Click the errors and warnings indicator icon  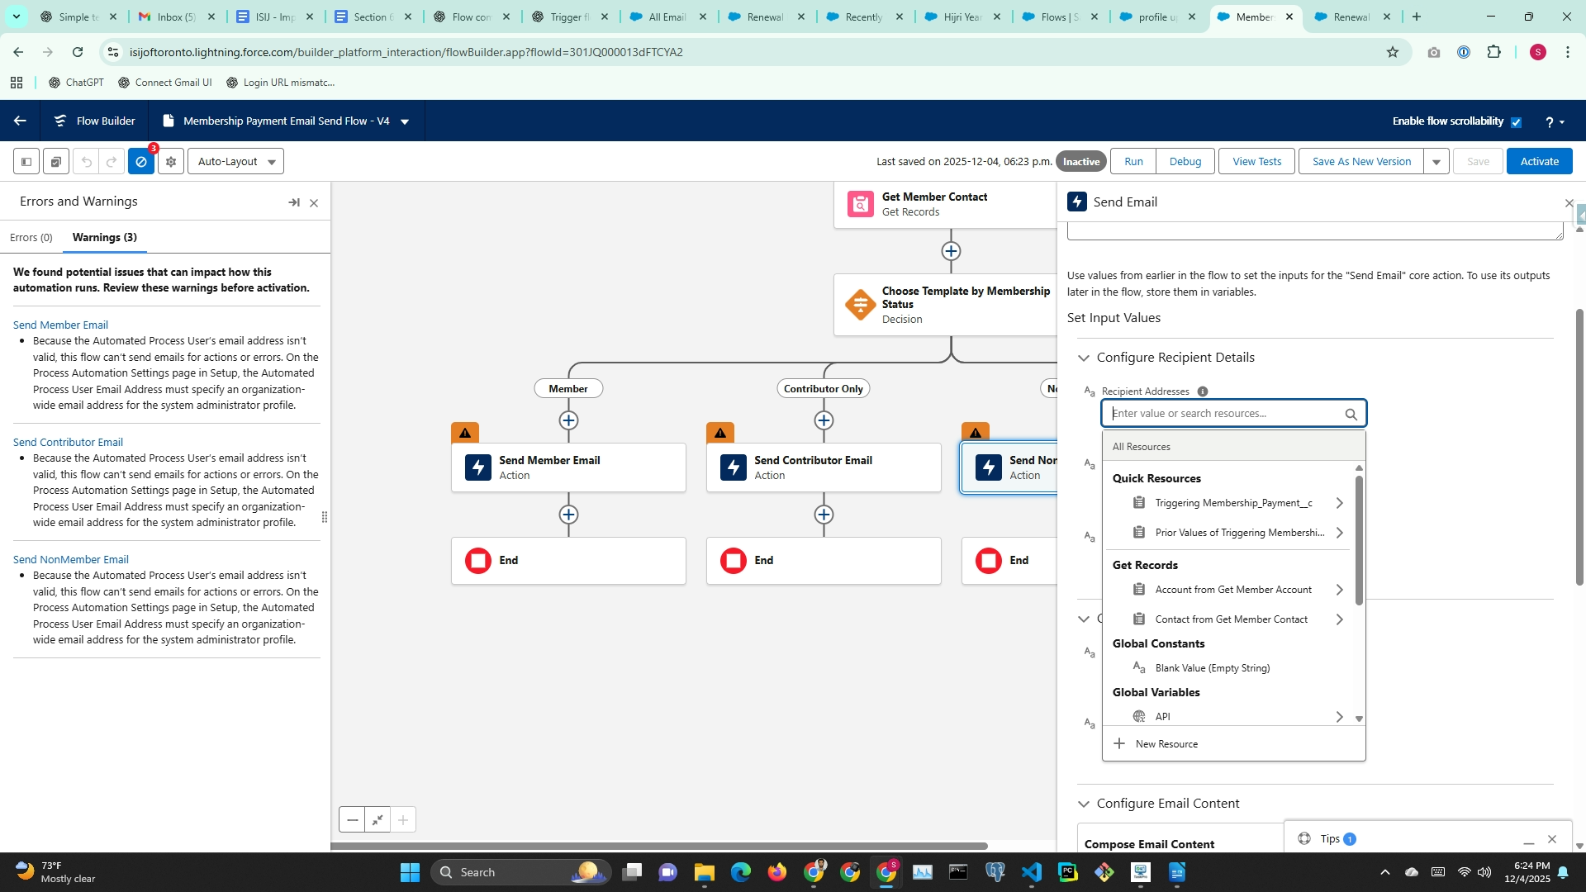pos(141,162)
